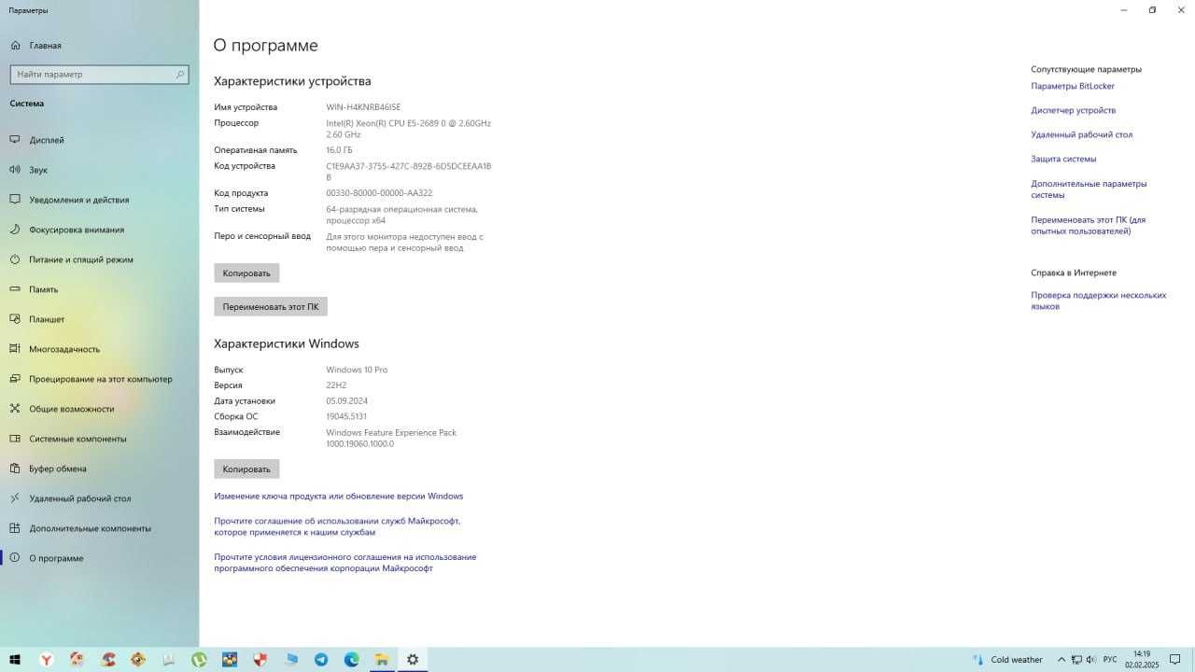Open the Cold weather widget

click(1007, 660)
